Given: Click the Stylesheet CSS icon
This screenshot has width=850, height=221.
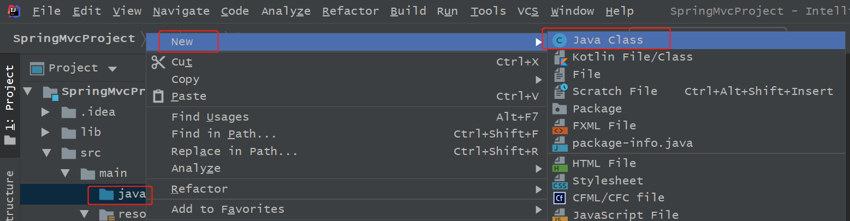Looking at the screenshot, I should [560, 181].
